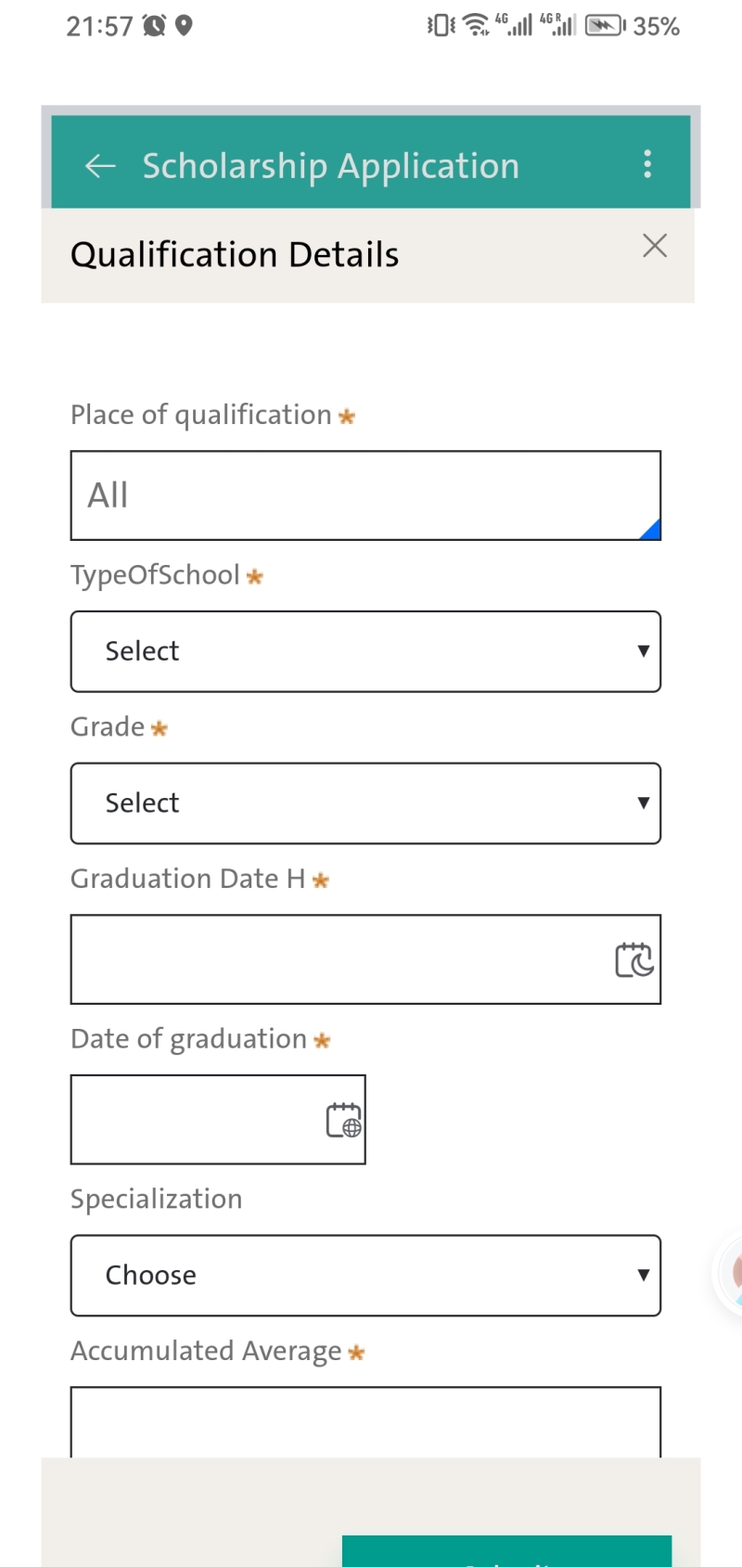Tap the battery indicator icon
Screen dimensions: 742x1567
point(607,26)
